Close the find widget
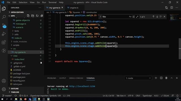This screenshot has height=101, width=181. pyautogui.click(x=164, y=17)
